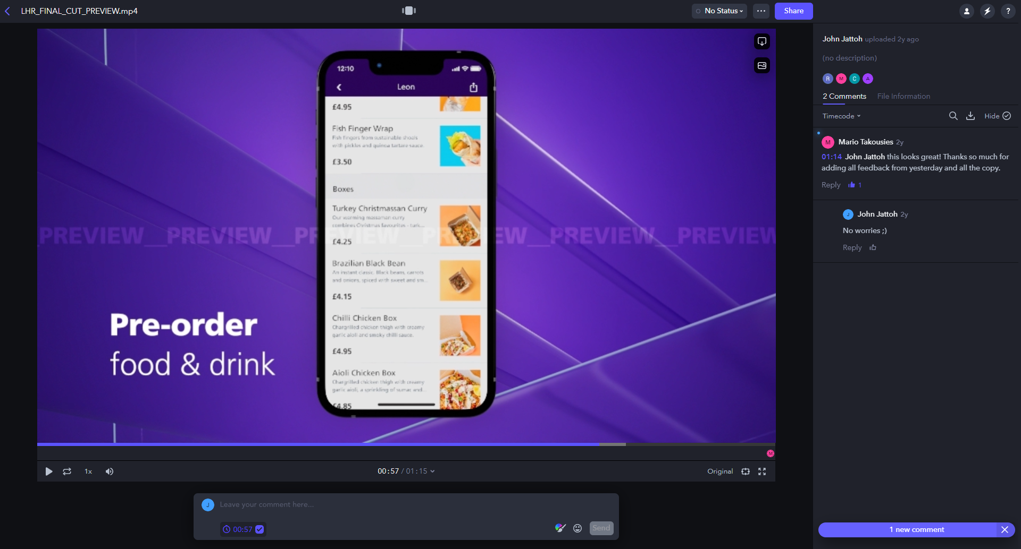1021x549 pixels.
Task: Open the No Status dropdown
Action: click(x=719, y=11)
